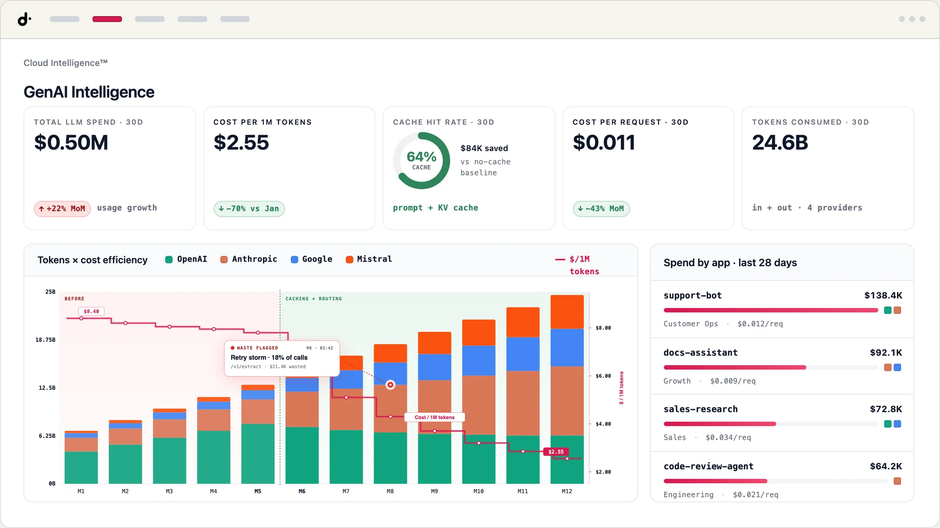Click the -70% vs Jan badge
Screen dimensions: 940x528
pos(249,209)
